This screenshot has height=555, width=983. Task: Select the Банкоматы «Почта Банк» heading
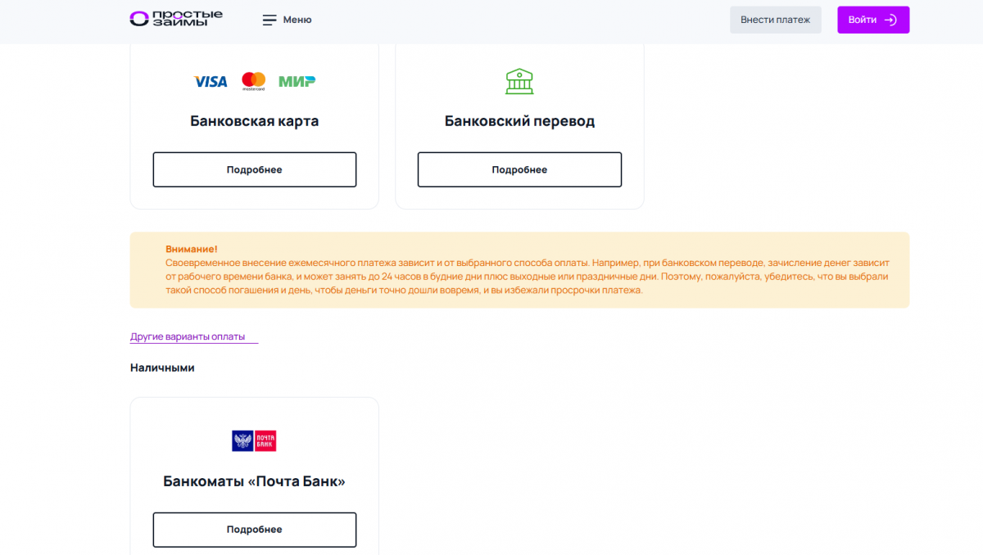pos(254,481)
